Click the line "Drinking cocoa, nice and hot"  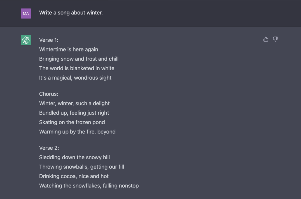pyautogui.click(x=74, y=176)
